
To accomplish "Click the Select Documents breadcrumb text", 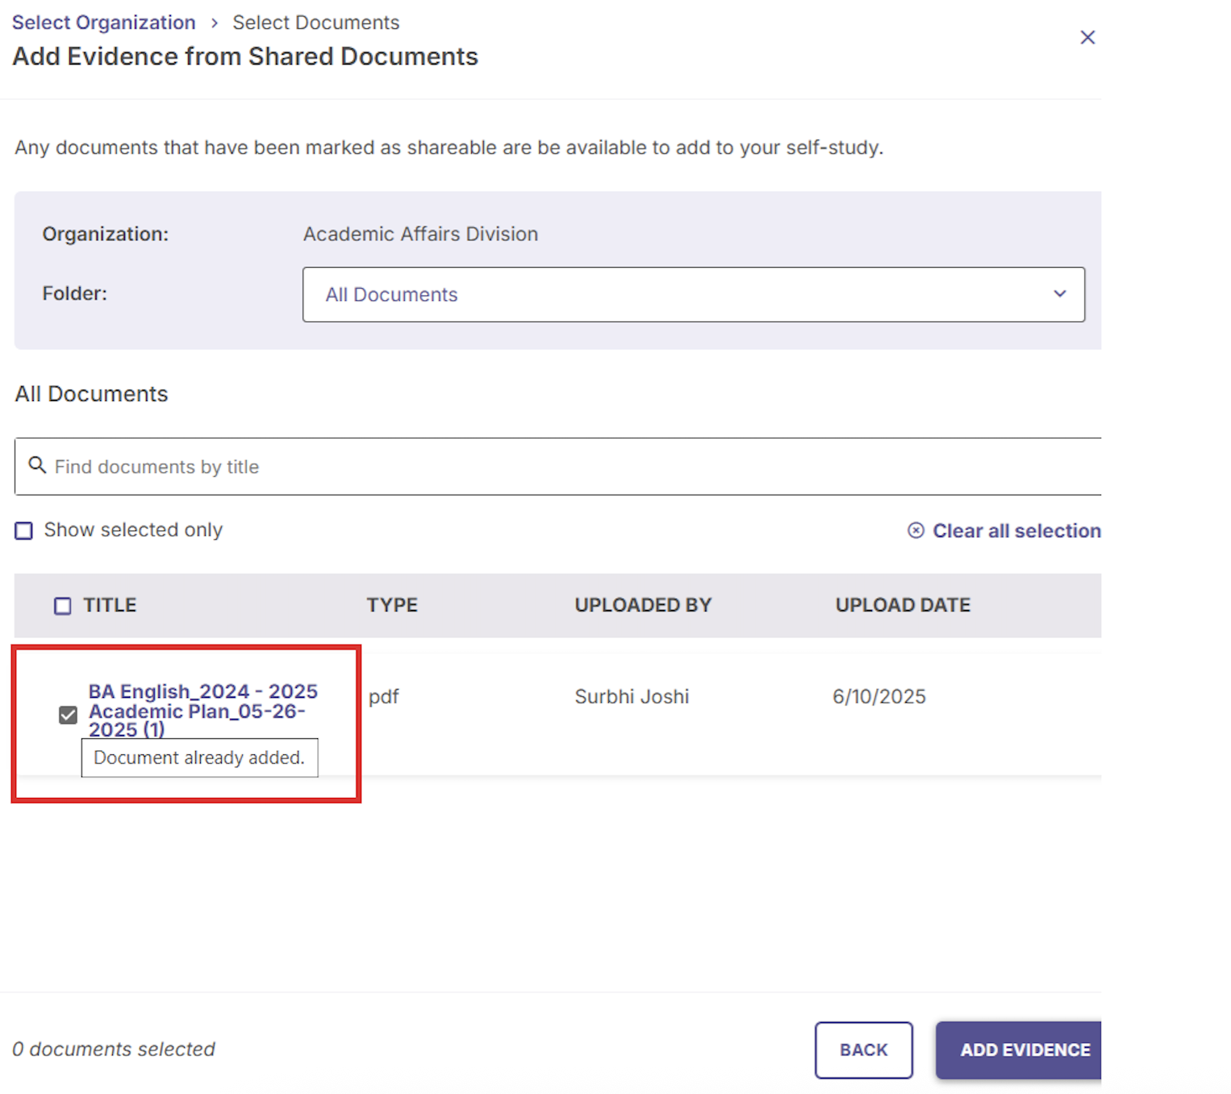I will coord(315,23).
